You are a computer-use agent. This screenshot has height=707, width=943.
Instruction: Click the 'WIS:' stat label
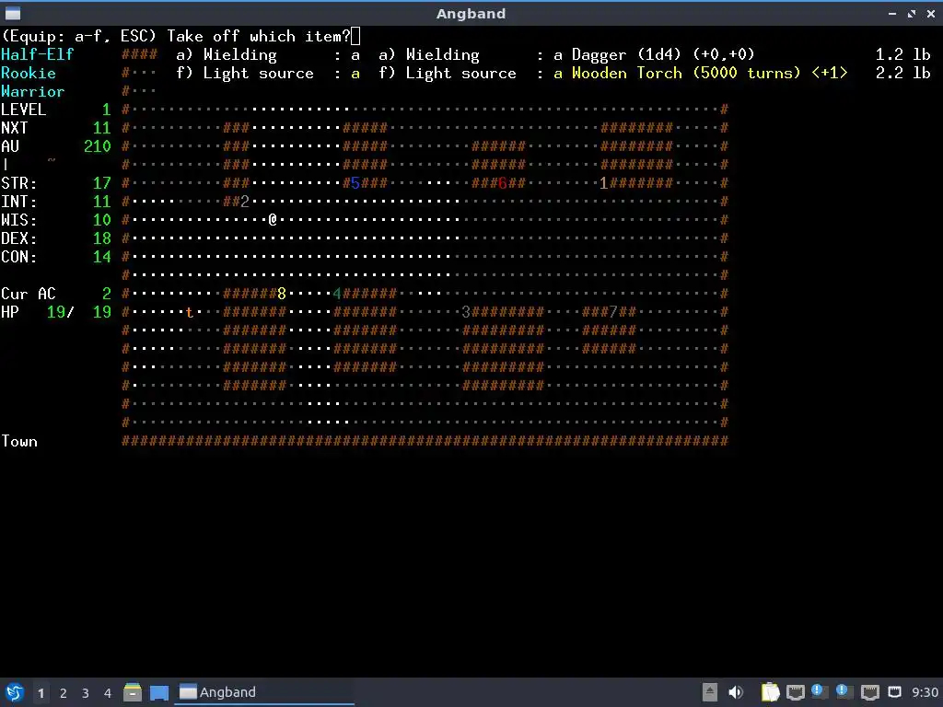click(x=18, y=219)
